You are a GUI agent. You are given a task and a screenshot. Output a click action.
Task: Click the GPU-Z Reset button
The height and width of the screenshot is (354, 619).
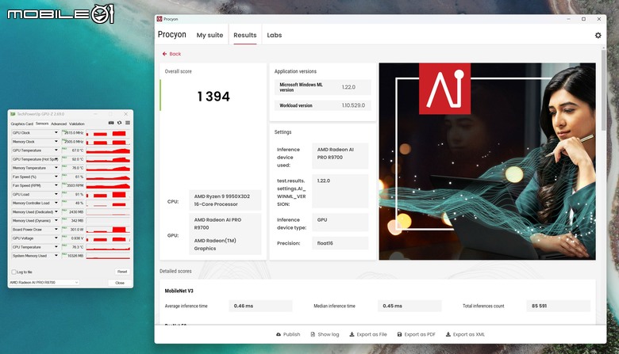coord(122,272)
